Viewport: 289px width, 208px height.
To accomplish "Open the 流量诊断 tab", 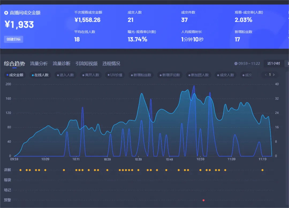I will point(62,63).
